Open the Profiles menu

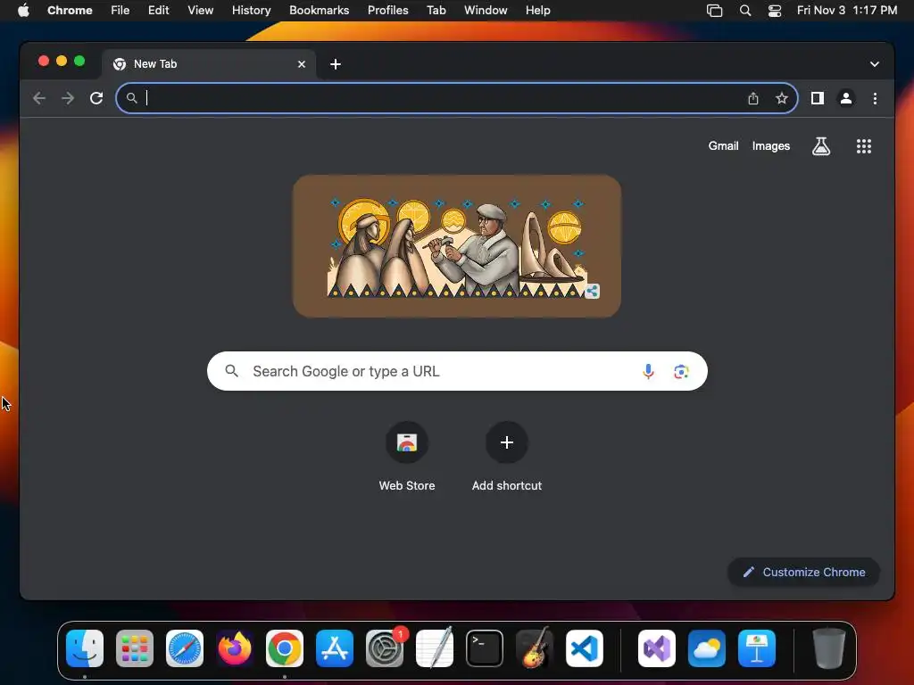(387, 11)
